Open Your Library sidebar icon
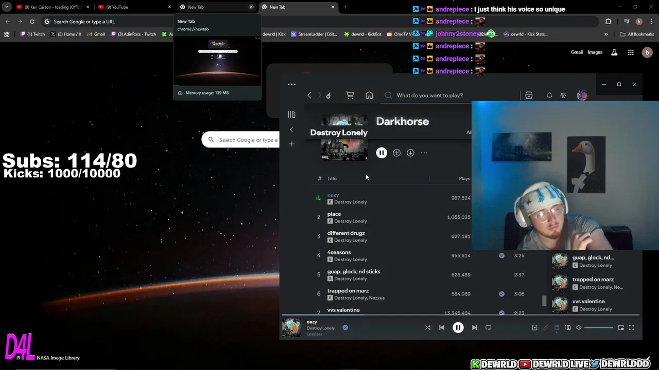The width and height of the screenshot is (659, 370). coord(291,115)
